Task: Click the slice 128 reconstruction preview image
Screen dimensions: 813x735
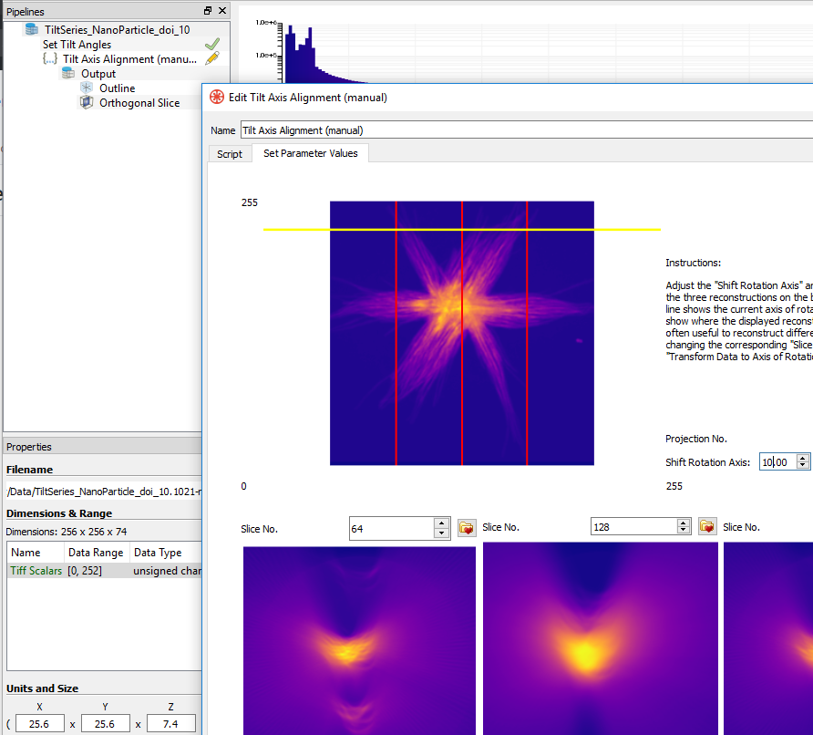Action: (601, 638)
